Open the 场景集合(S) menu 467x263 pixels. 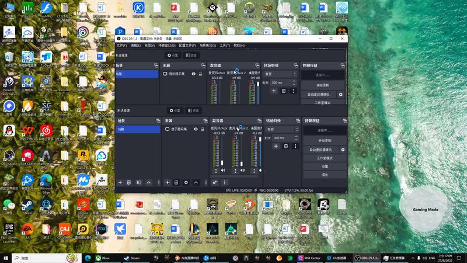pos(208,46)
